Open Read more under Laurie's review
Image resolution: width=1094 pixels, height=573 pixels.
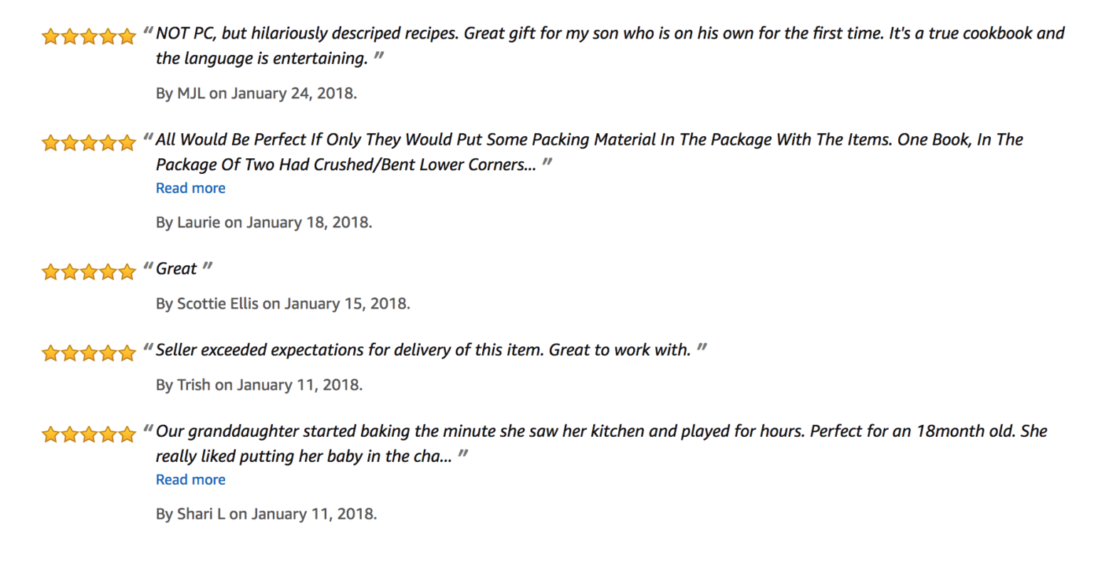[189, 187]
